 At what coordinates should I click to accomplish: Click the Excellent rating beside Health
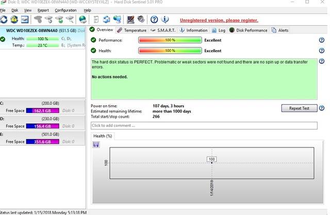[213, 51]
